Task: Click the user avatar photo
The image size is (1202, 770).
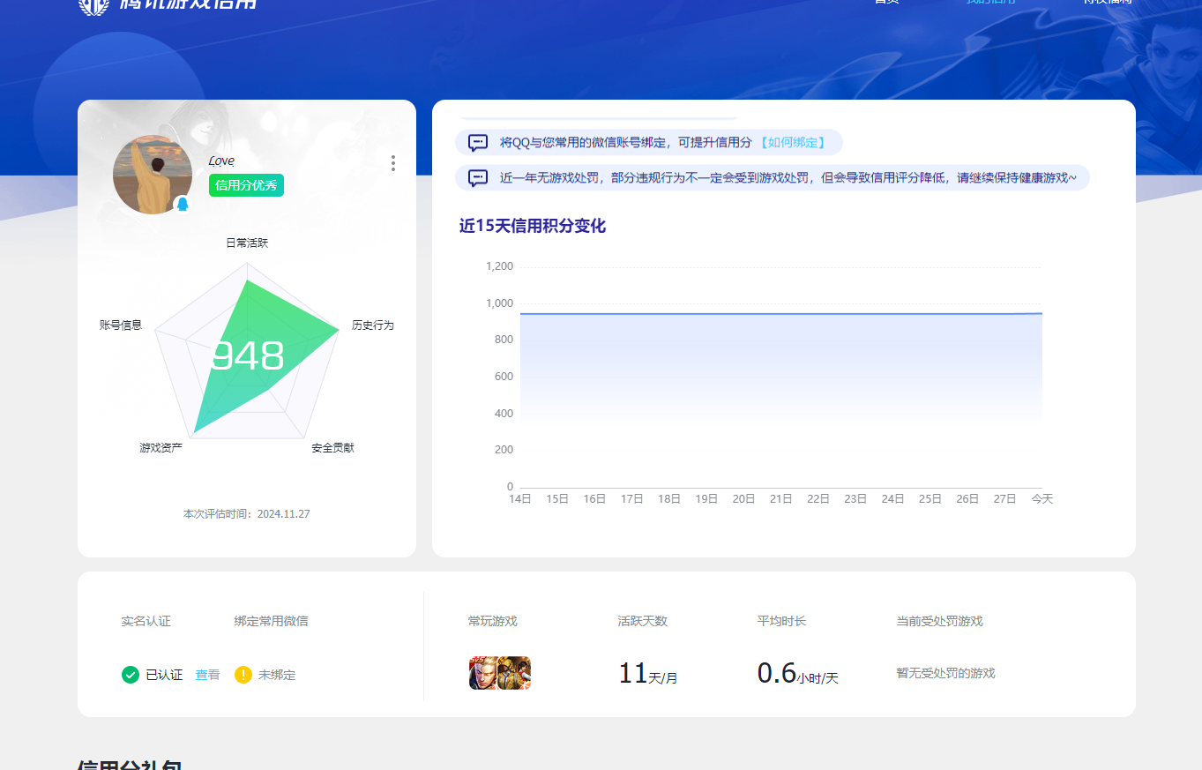Action: click(x=153, y=175)
